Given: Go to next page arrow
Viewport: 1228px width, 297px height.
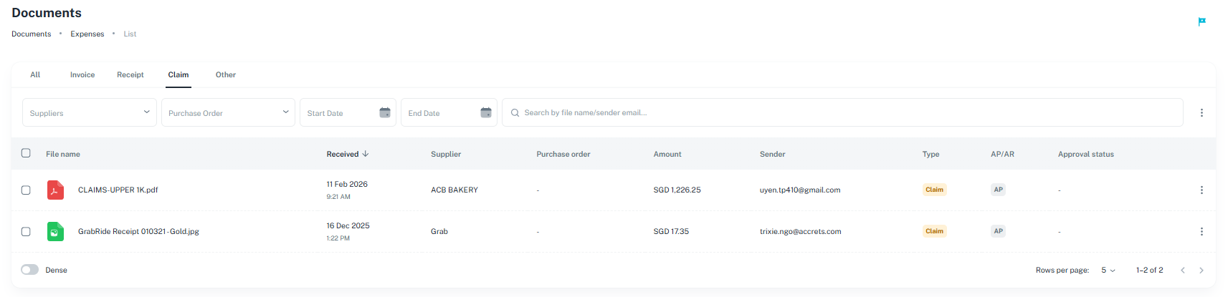Looking at the screenshot, I should (1201, 270).
